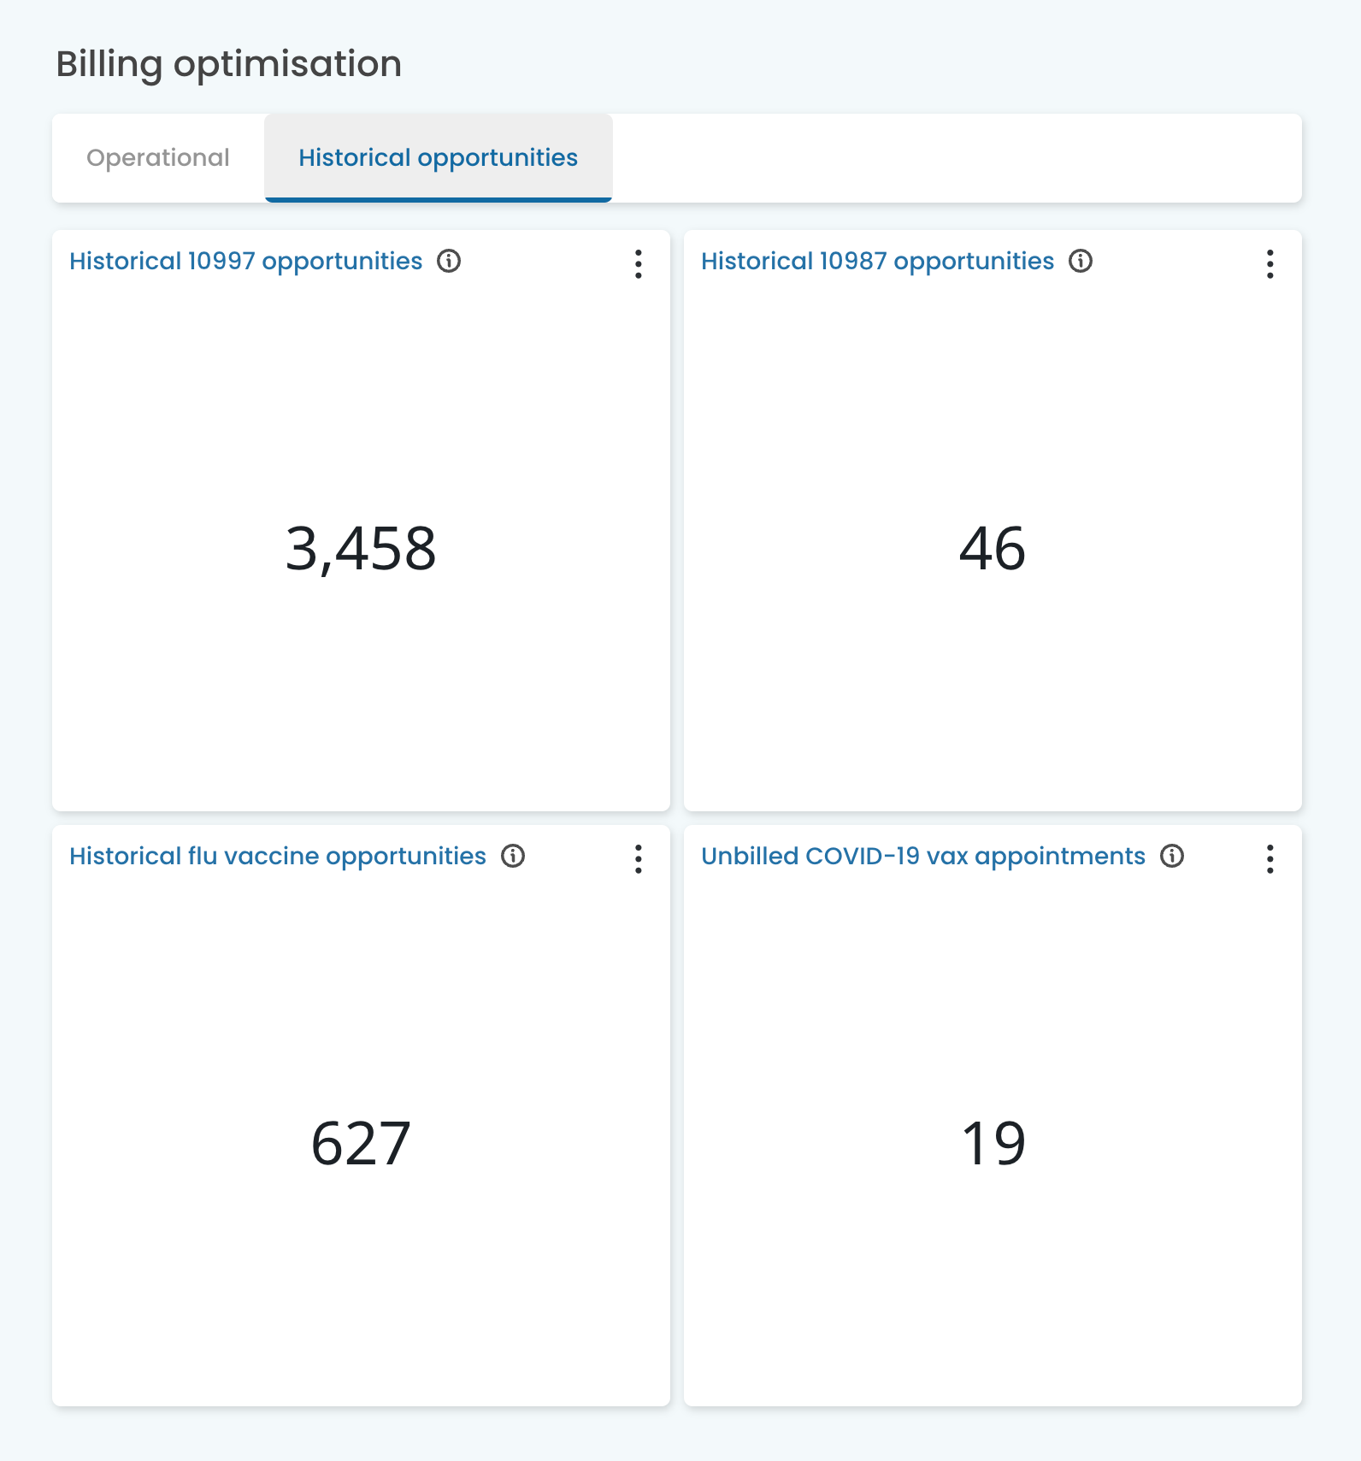
Task: Click info icon beside Historical 10987 opportunities
Action: point(1081,261)
